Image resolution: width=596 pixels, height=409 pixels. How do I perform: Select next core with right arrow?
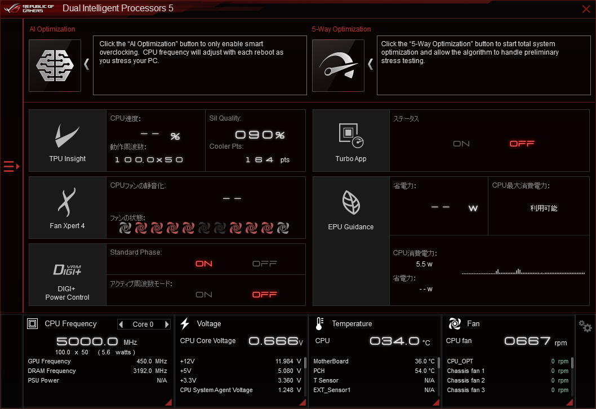click(167, 324)
